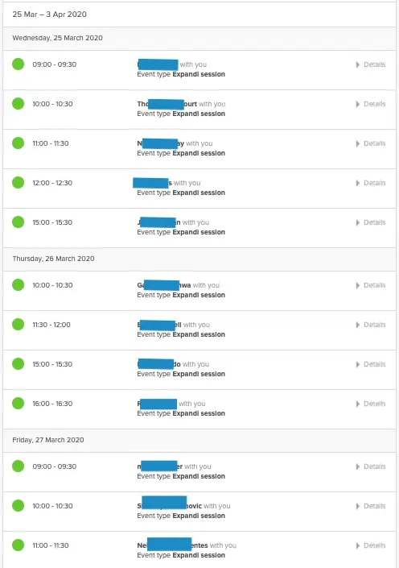Click green dot of Wednesday 12:00 - 12:30 event
Viewport: 399px width, 568px height.
[x=18, y=183]
